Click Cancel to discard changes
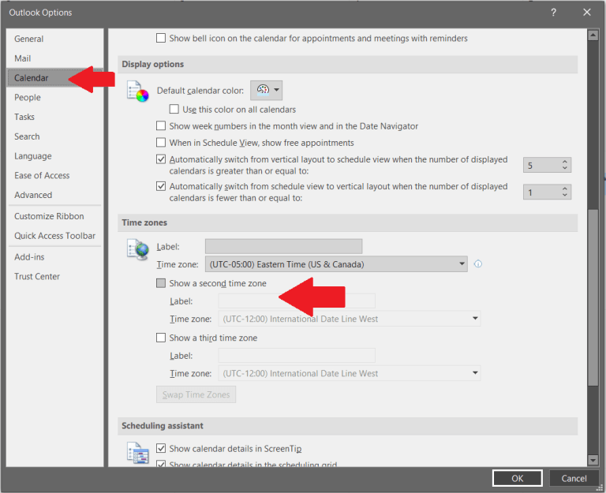The image size is (606, 493). pos(574,478)
